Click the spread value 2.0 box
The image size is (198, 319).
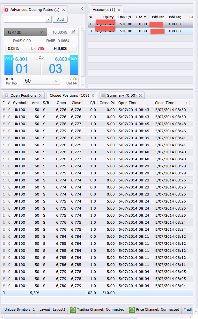41,57
